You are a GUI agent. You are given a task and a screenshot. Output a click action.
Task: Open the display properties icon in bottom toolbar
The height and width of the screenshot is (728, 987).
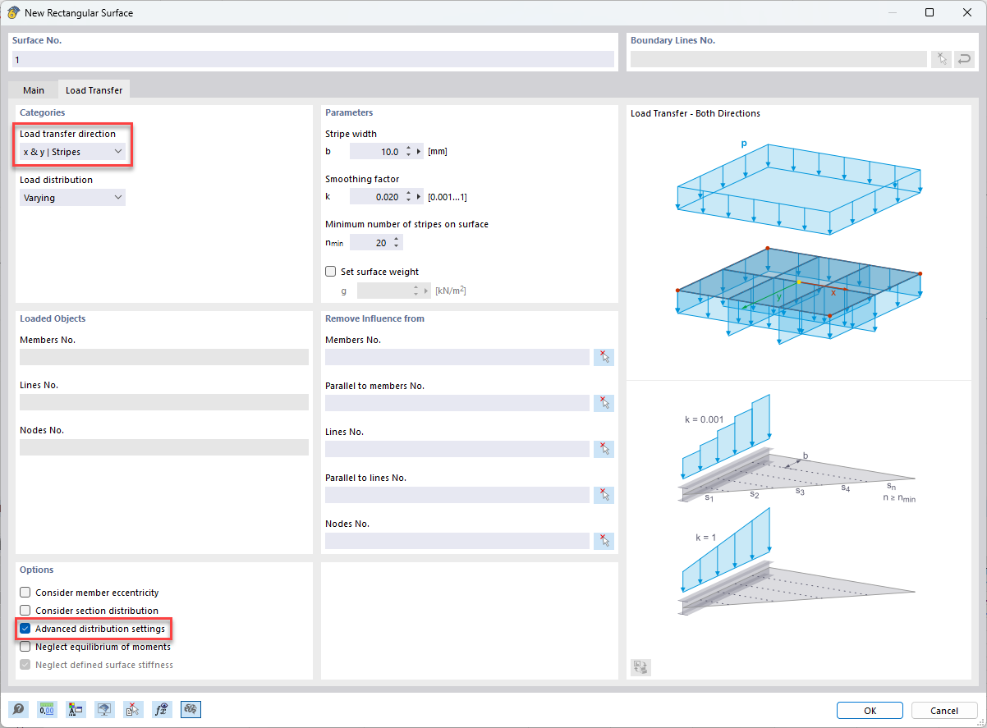click(x=76, y=709)
